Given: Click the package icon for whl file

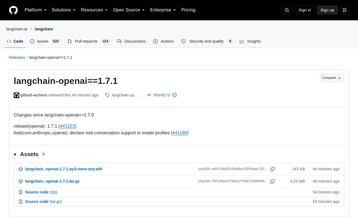Looking at the screenshot, I should coord(21,169).
